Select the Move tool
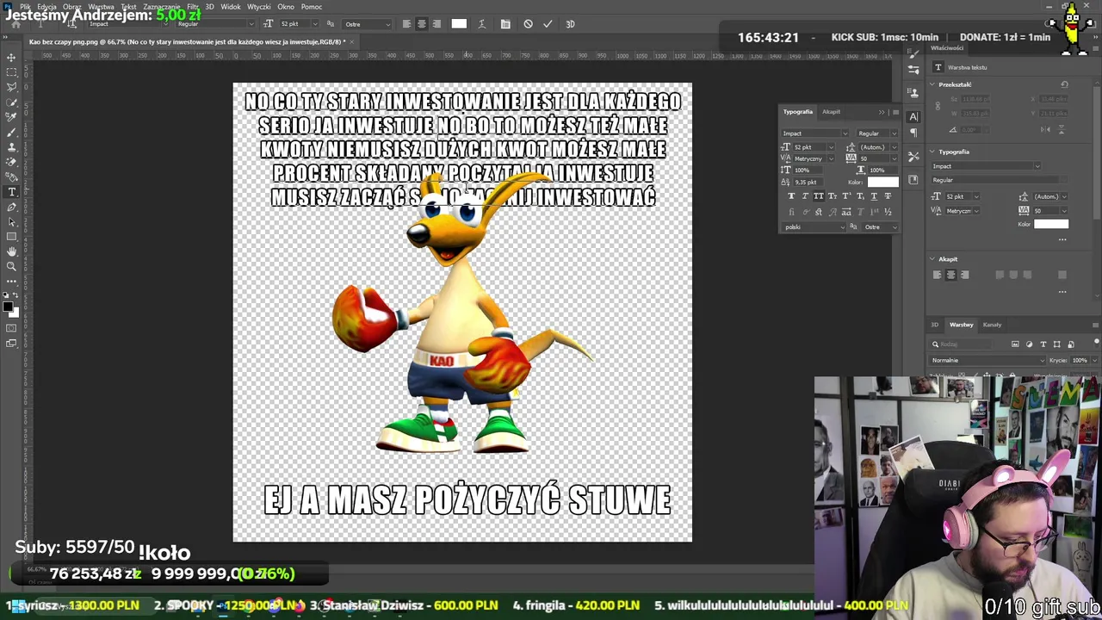The width and height of the screenshot is (1102, 620). (11, 57)
